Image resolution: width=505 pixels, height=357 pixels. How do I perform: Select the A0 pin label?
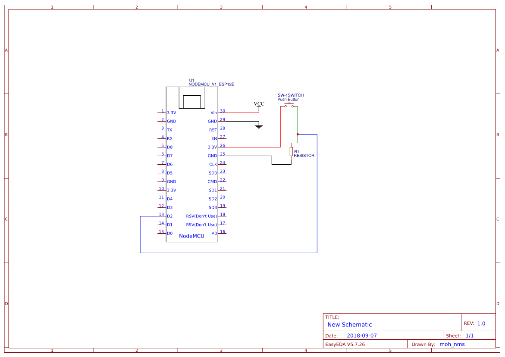tap(214, 234)
